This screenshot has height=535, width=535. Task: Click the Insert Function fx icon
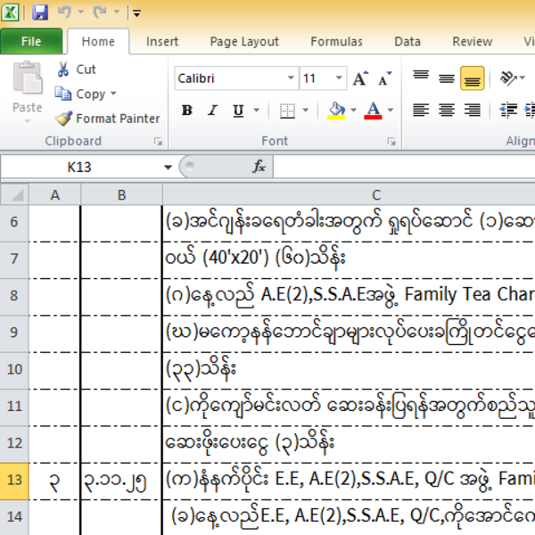pos(259,167)
